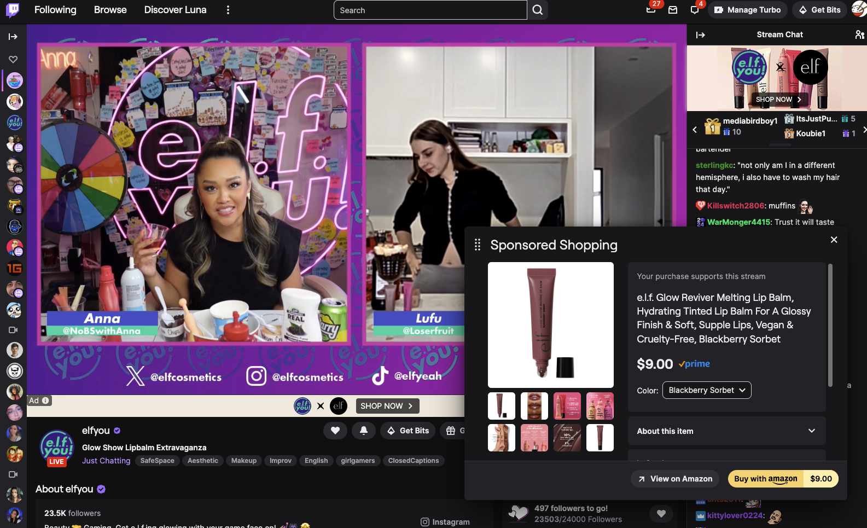Open notifications icon with 4 badge
This screenshot has width=867, height=528.
pyautogui.click(x=695, y=10)
